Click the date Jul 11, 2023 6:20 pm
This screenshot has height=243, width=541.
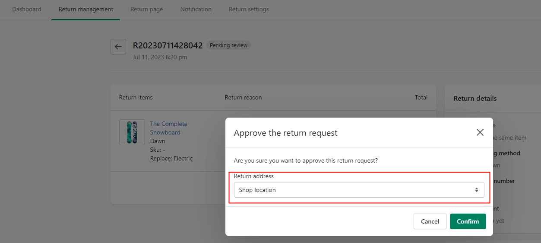pos(160,57)
